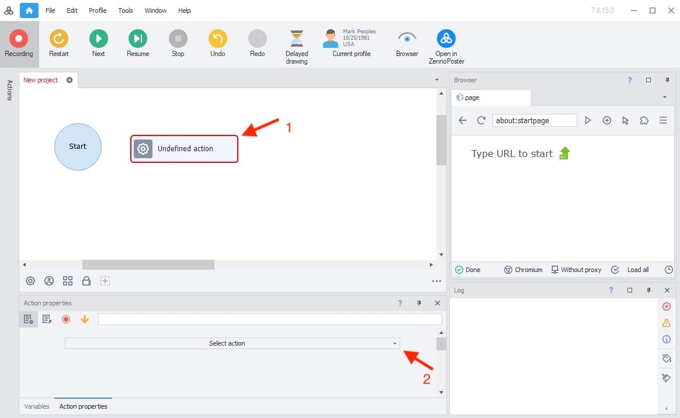This screenshot has width=680, height=418.
Task: Switch to the Variables tab
Action: [36, 406]
